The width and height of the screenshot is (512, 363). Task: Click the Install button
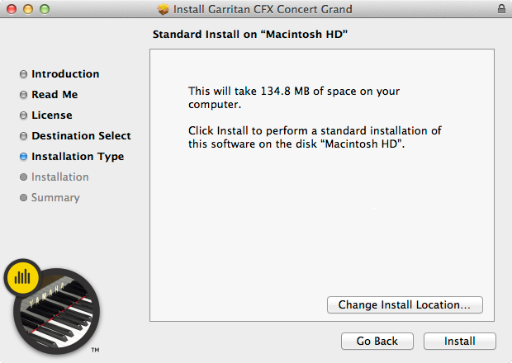coord(460,341)
